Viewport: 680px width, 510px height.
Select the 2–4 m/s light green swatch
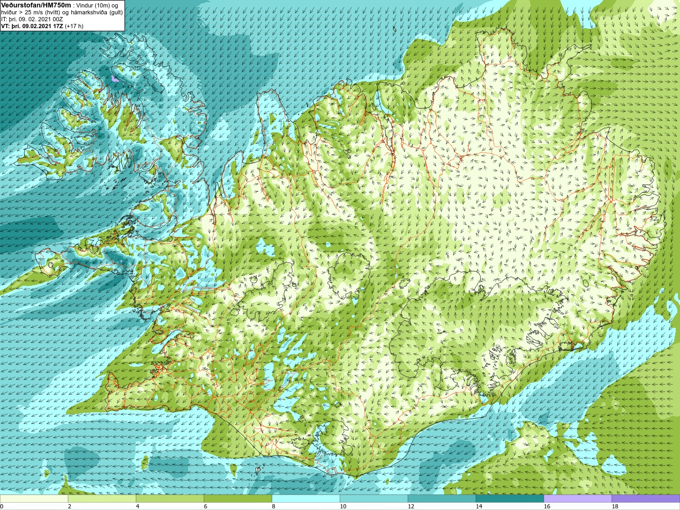[102, 499]
